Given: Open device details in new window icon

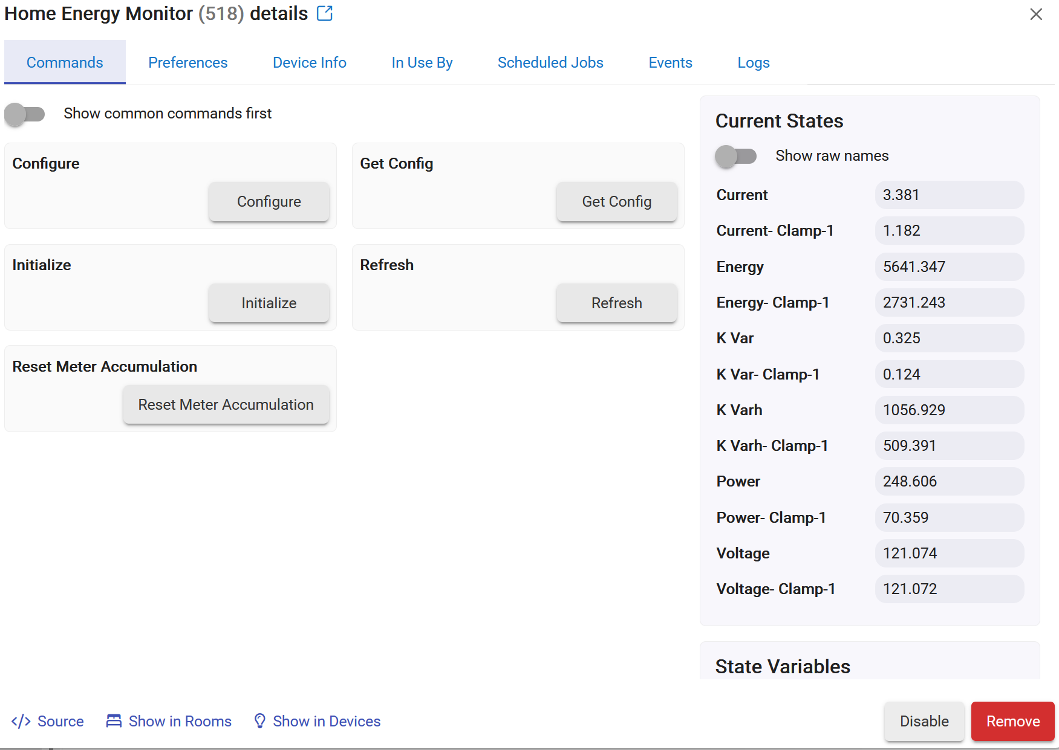Looking at the screenshot, I should coord(325,13).
